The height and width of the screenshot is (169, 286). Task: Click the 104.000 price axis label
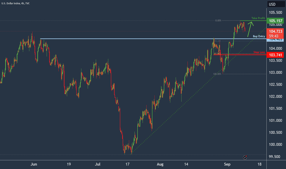click(276, 49)
